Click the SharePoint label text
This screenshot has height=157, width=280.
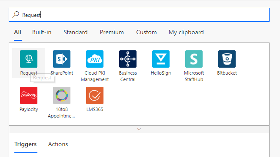tap(62, 73)
